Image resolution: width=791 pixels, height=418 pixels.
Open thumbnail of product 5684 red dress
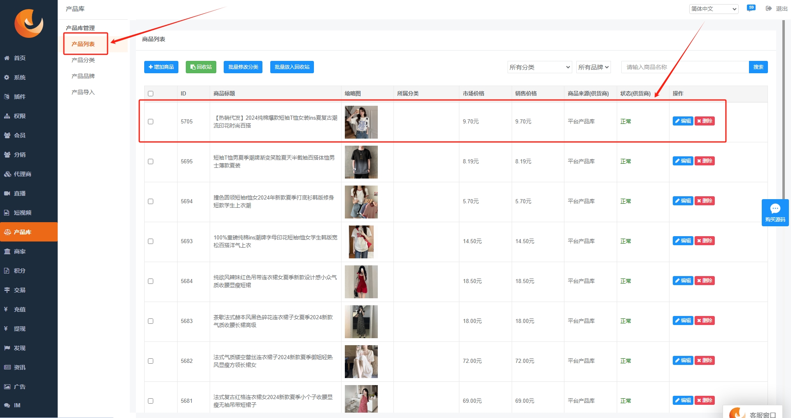pos(361,282)
